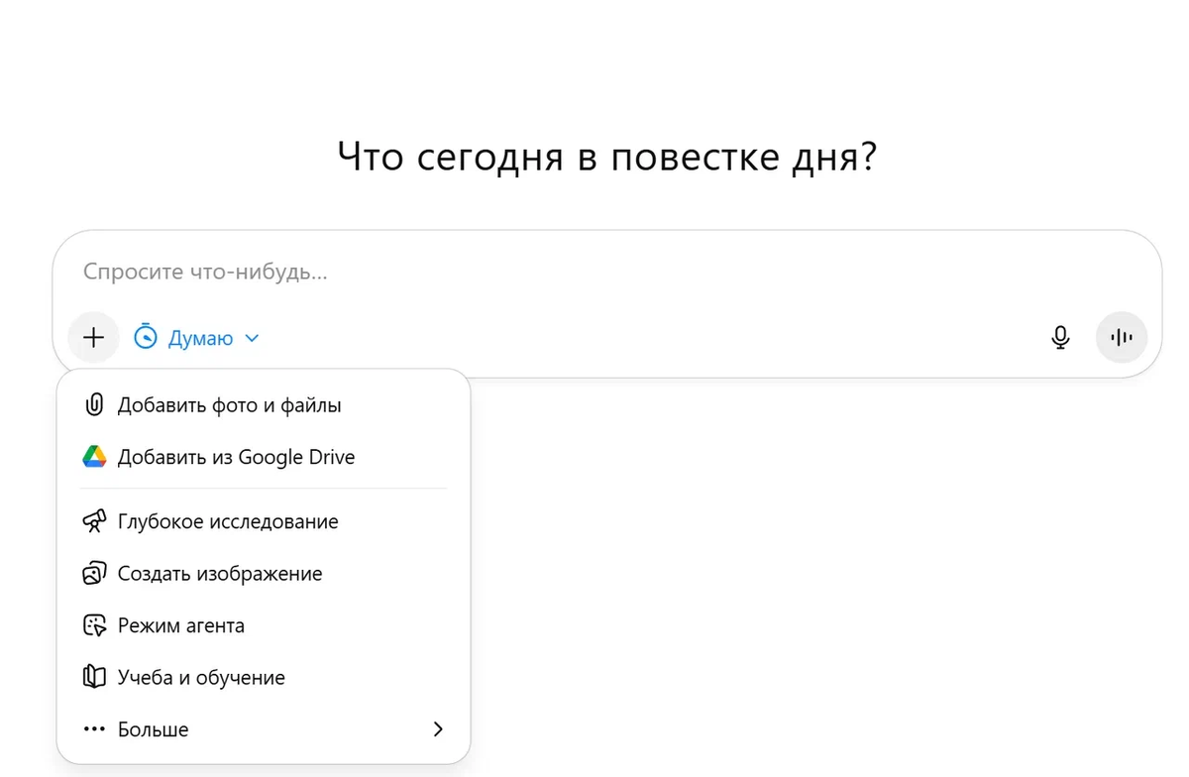Image resolution: width=1189 pixels, height=777 pixels.
Task: Expand the Больше submenu arrow
Action: click(438, 729)
